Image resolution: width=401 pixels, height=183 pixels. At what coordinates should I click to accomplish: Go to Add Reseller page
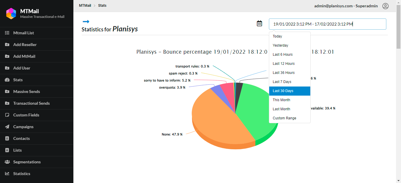click(25, 45)
